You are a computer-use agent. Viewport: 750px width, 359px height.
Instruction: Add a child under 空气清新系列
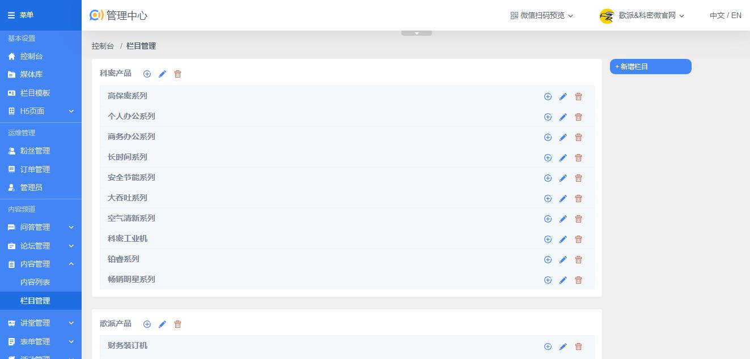[548, 219]
